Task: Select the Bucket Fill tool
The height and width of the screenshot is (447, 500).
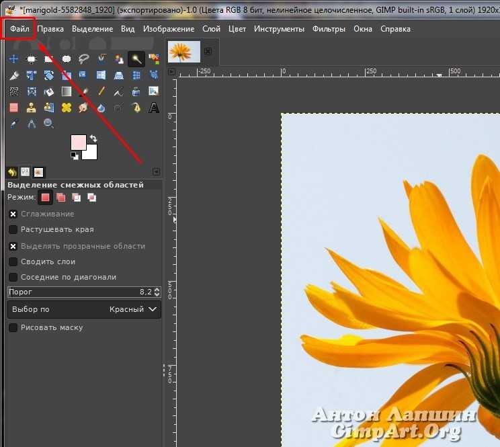Action: [48, 92]
